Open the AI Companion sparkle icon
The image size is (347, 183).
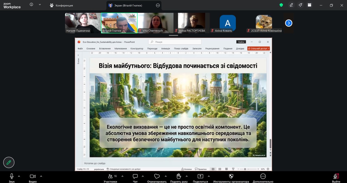pyautogui.click(x=300, y=5)
